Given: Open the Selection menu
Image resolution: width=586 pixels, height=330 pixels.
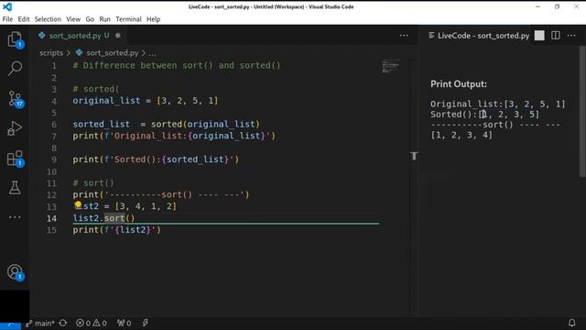Looking at the screenshot, I should 48,19.
